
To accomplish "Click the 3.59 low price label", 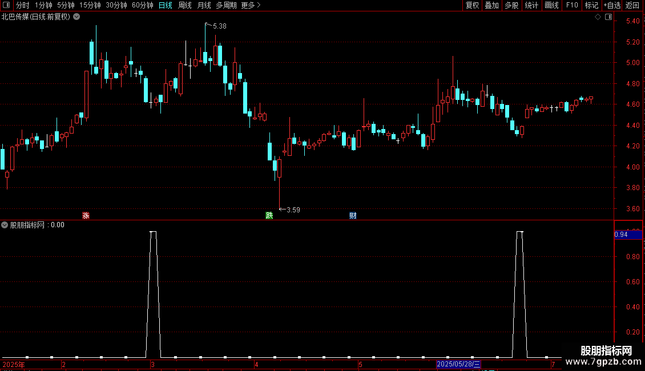I will [x=293, y=210].
